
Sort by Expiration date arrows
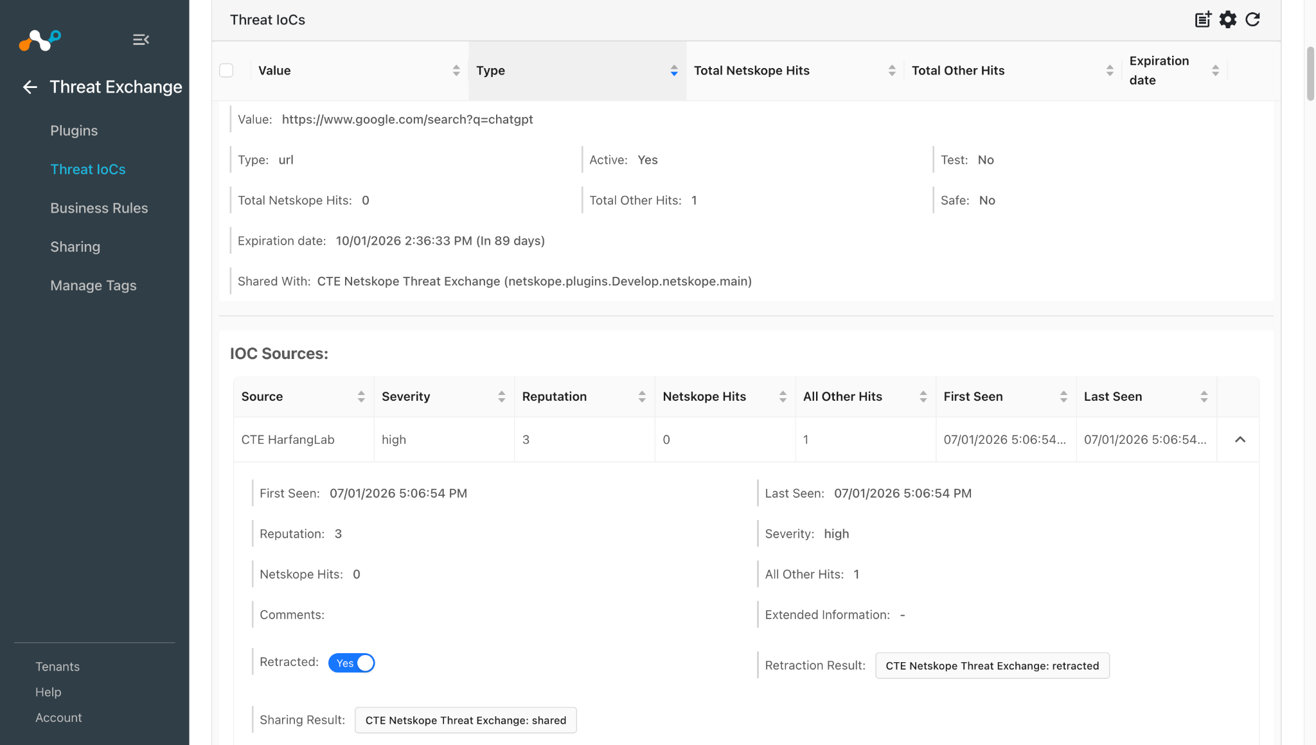pyautogui.click(x=1216, y=71)
